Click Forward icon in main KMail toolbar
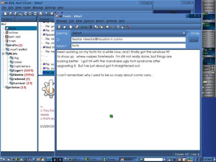This screenshot has width=216, height=162. pos(35,13)
